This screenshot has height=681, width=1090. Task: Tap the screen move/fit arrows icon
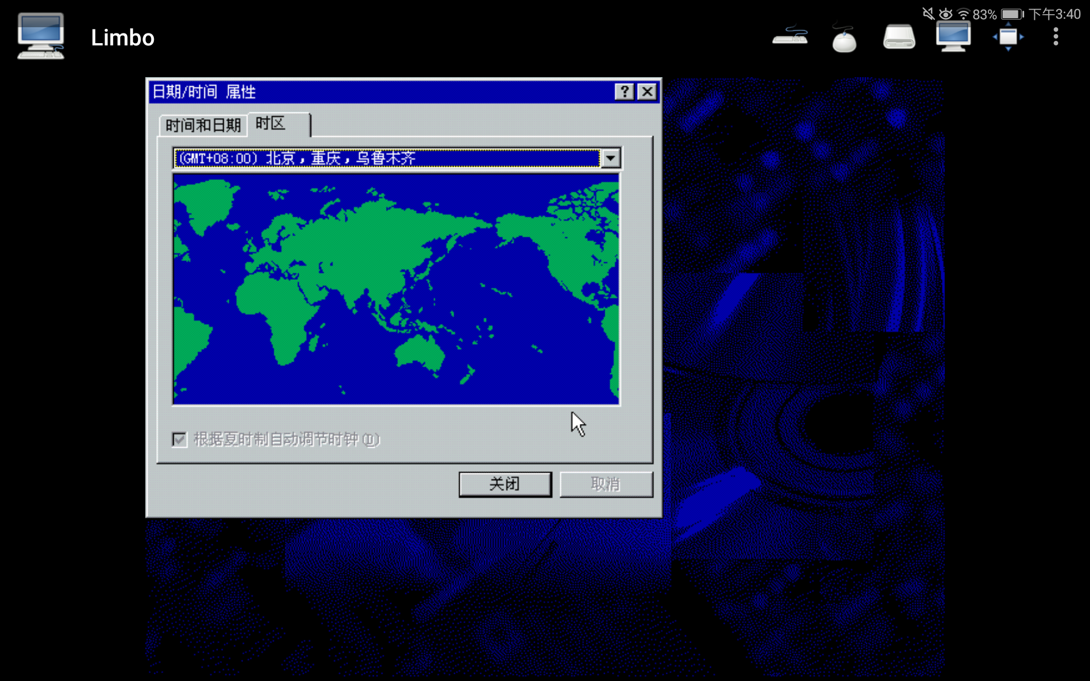1008,37
